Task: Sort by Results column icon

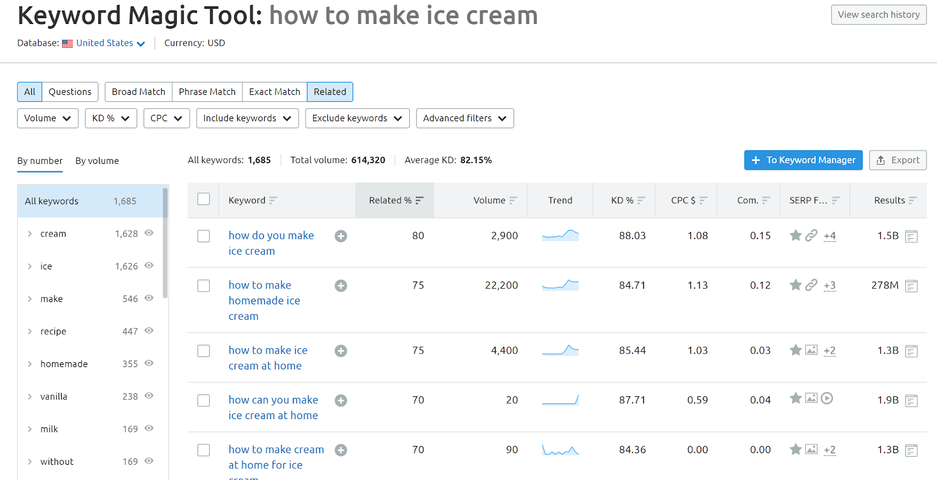Action: (x=912, y=200)
